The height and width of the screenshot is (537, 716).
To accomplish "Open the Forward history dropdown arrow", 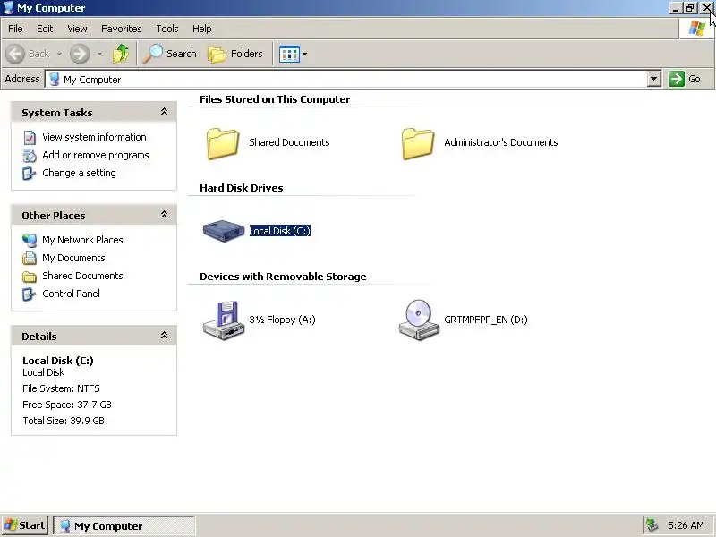I will (x=99, y=54).
